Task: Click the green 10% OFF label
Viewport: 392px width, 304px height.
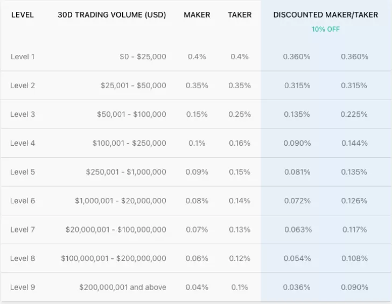Action: click(x=326, y=29)
